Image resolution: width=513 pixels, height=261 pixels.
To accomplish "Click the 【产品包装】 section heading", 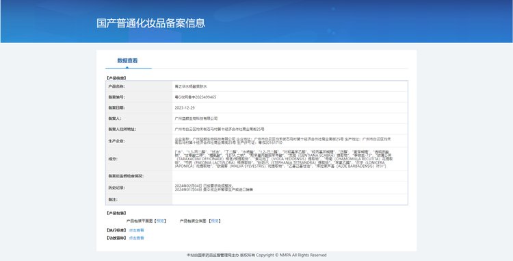I will (116, 213).
